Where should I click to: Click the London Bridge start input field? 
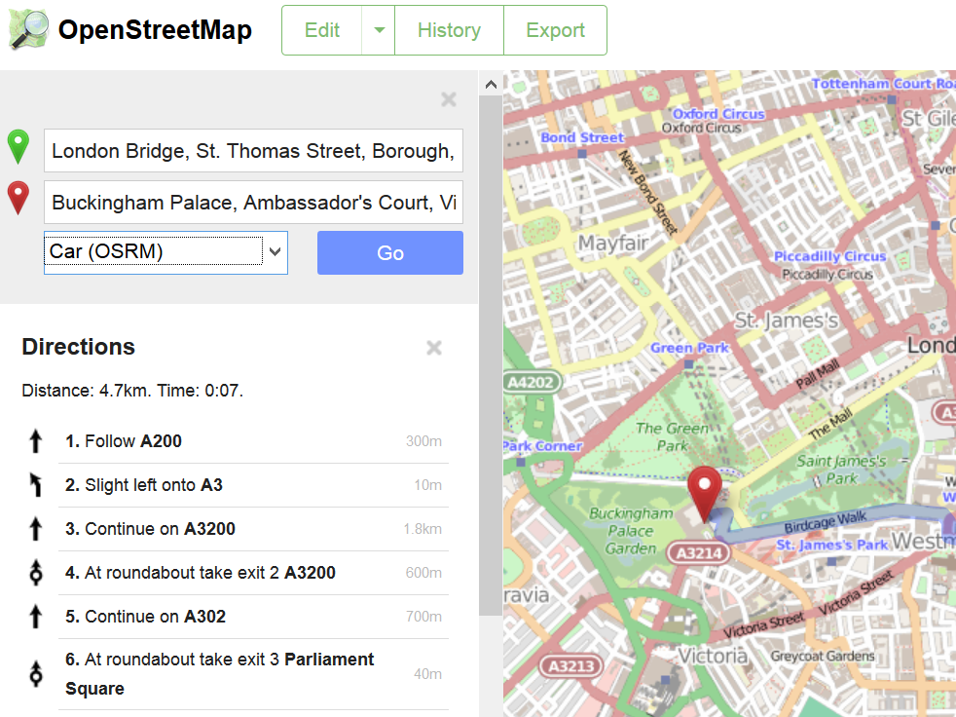tap(254, 151)
